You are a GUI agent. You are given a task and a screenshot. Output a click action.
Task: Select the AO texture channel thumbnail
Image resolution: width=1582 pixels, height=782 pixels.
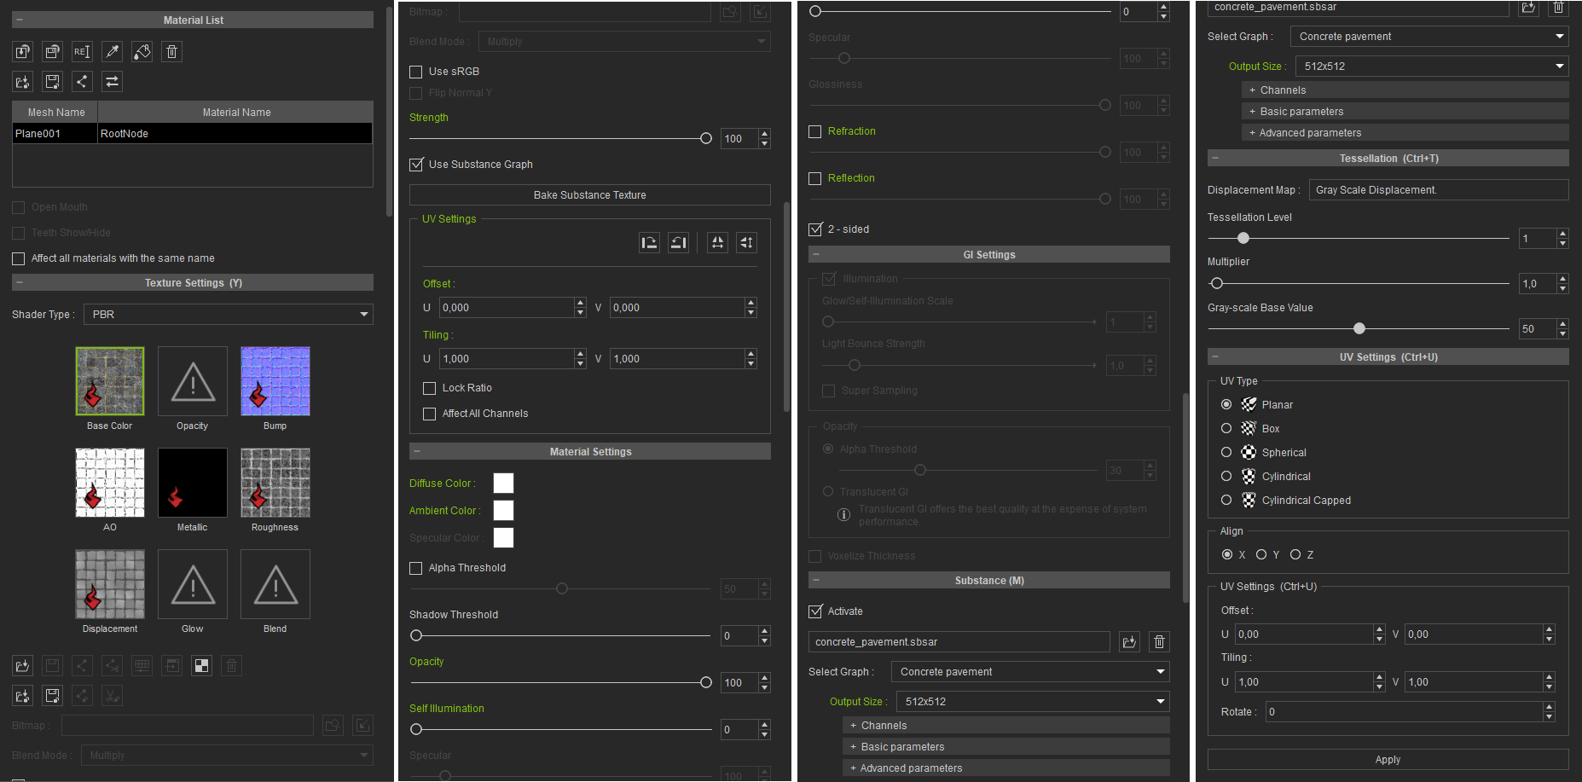pos(110,482)
